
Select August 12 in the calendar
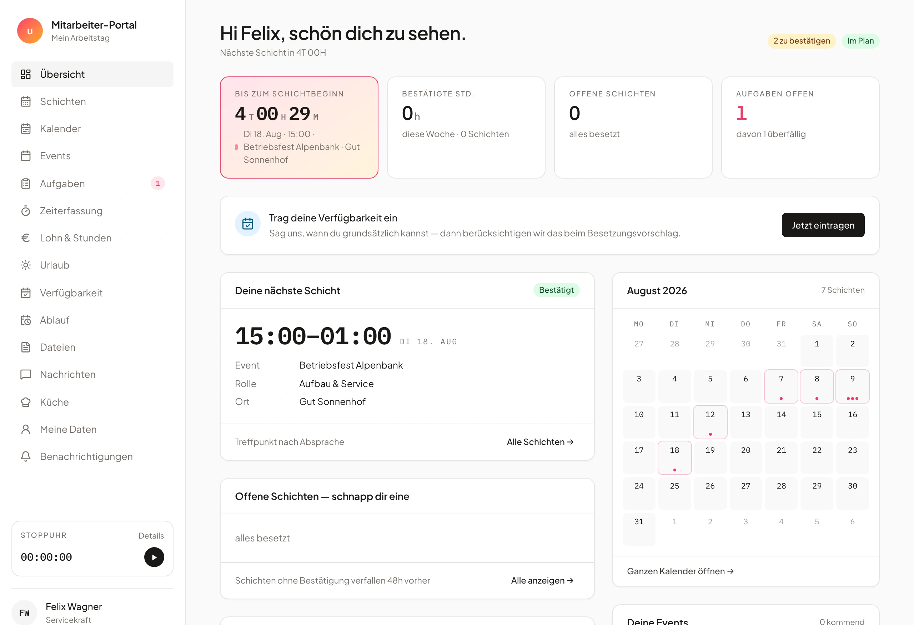[x=710, y=422]
